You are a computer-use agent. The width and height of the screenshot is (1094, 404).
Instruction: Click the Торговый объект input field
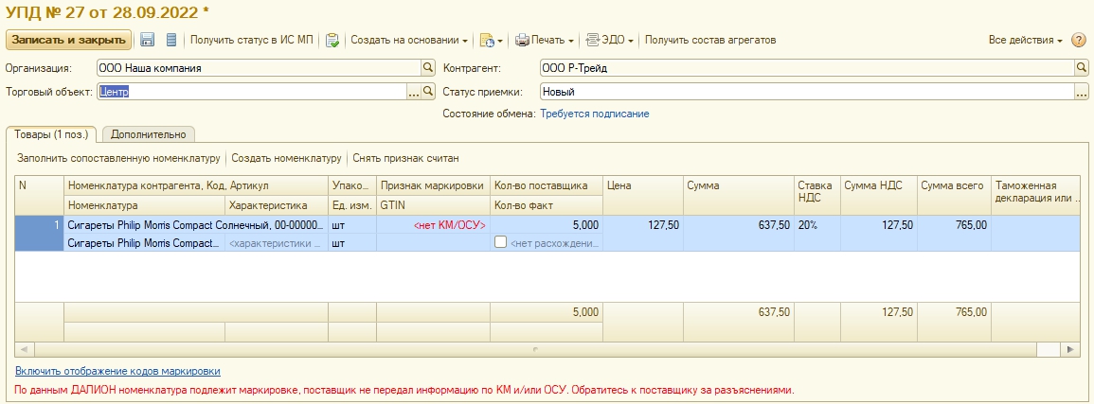pos(251,92)
